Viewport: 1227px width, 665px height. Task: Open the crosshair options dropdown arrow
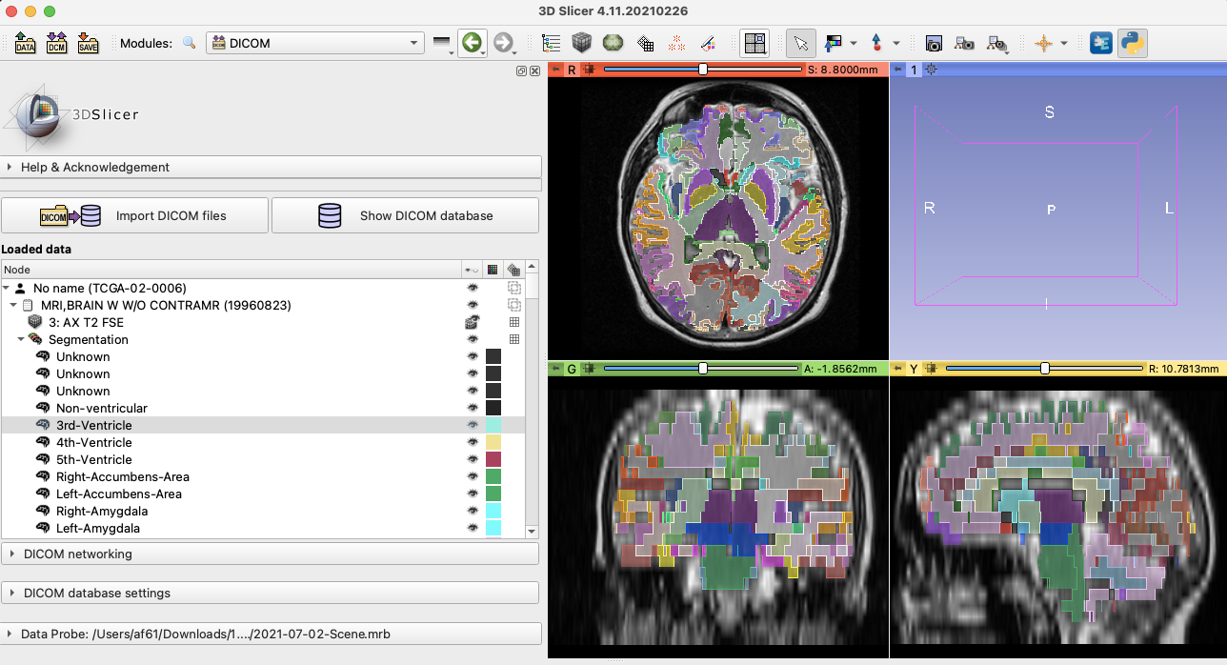[1064, 44]
